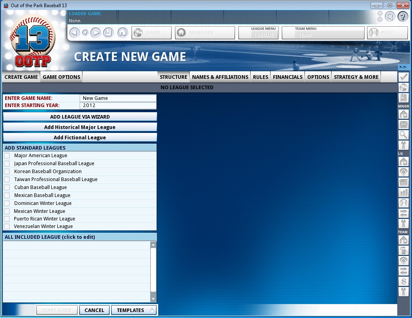Image resolution: width=412 pixels, height=318 pixels.
Task: Click the forward navigation arrow icon
Action: tap(96, 33)
